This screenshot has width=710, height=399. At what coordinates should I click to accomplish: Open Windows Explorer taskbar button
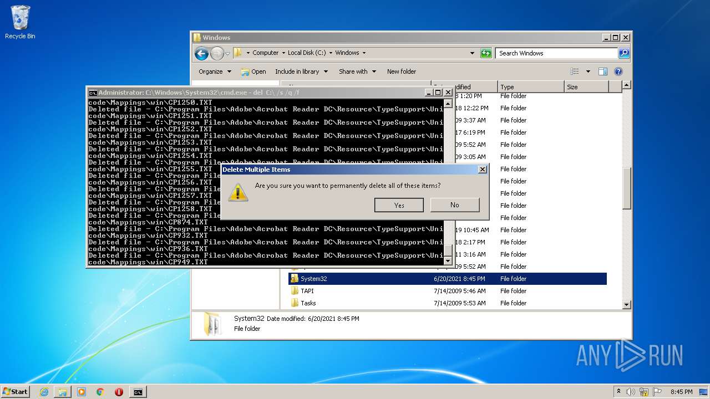(x=63, y=392)
